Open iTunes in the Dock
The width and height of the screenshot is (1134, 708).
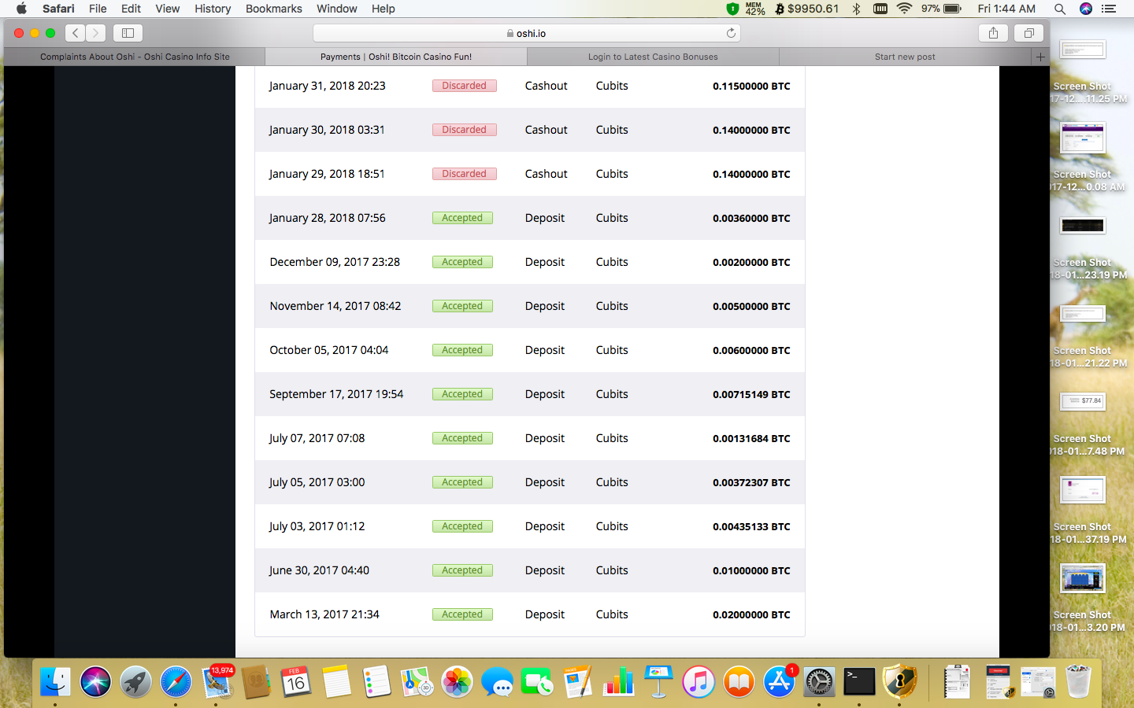699,681
